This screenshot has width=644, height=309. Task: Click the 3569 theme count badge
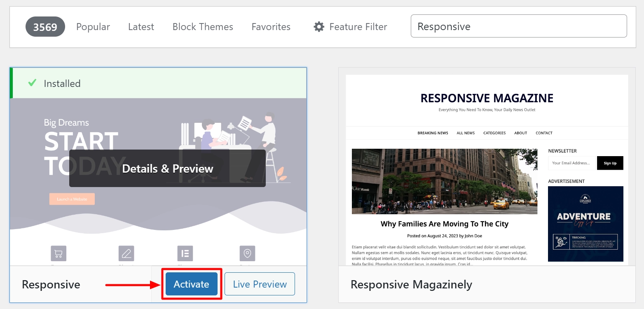point(45,27)
